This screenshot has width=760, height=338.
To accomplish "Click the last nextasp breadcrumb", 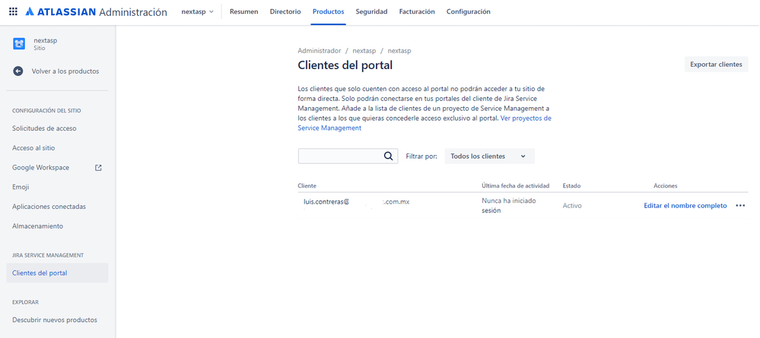I will [x=399, y=50].
